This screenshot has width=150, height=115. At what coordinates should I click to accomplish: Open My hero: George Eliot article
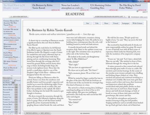[x=11, y=63]
